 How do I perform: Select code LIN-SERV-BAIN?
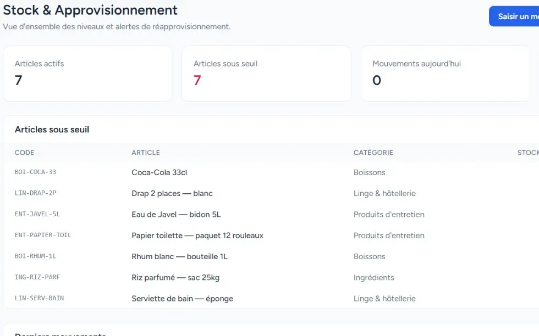39,298
